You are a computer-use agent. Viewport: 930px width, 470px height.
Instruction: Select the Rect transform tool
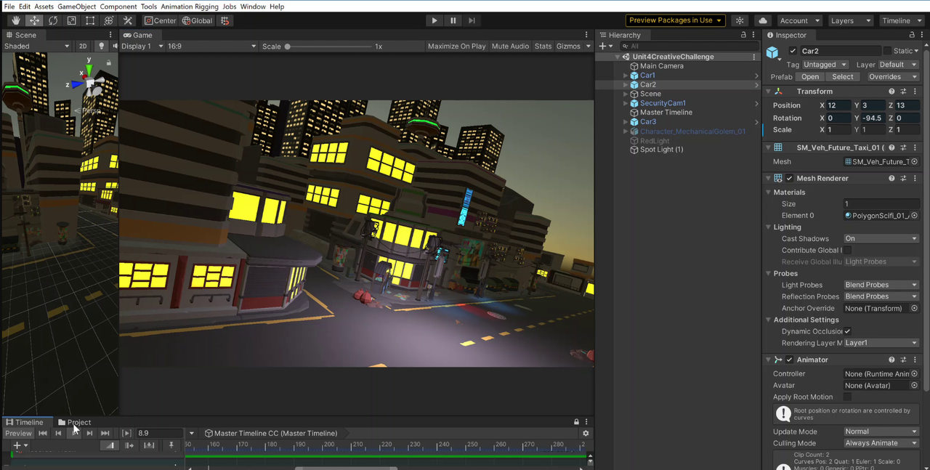[89, 20]
